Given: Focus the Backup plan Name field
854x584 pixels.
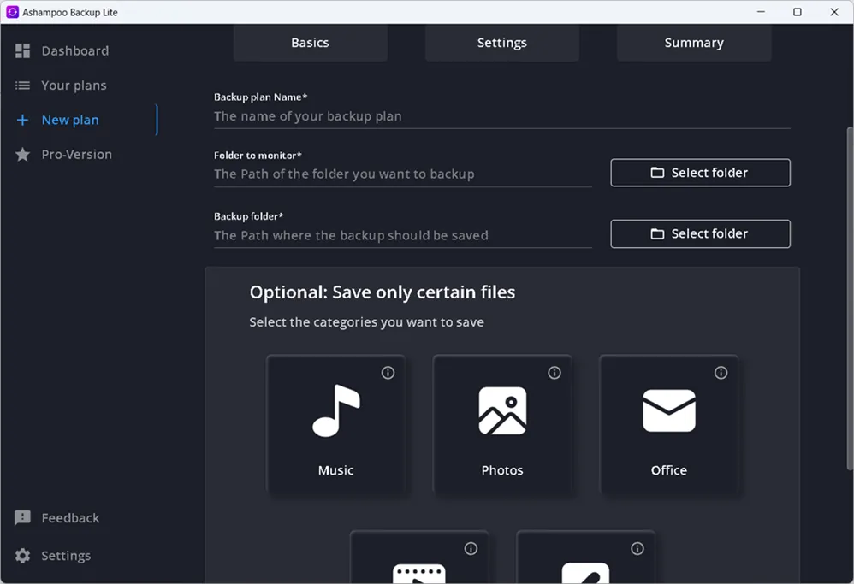Looking at the screenshot, I should coord(501,116).
